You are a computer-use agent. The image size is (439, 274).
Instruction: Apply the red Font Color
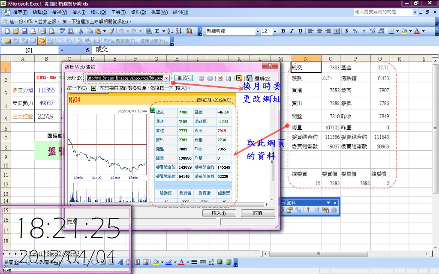click(x=417, y=31)
